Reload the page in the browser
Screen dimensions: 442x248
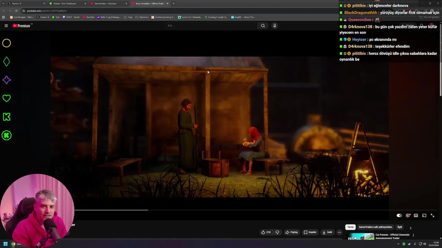point(16,11)
